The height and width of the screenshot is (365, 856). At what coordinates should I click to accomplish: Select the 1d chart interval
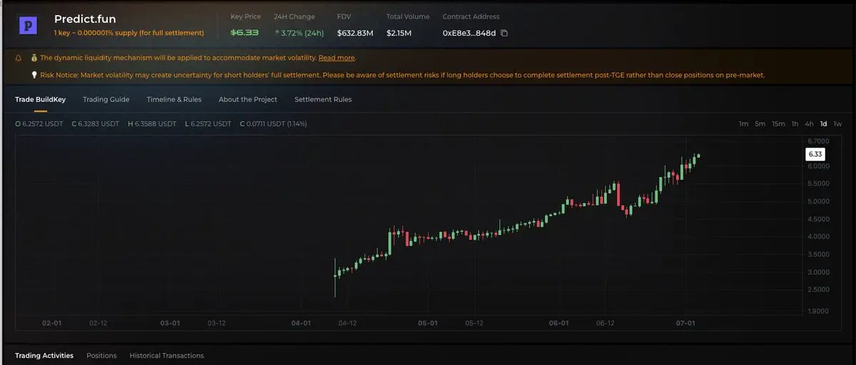(x=823, y=124)
